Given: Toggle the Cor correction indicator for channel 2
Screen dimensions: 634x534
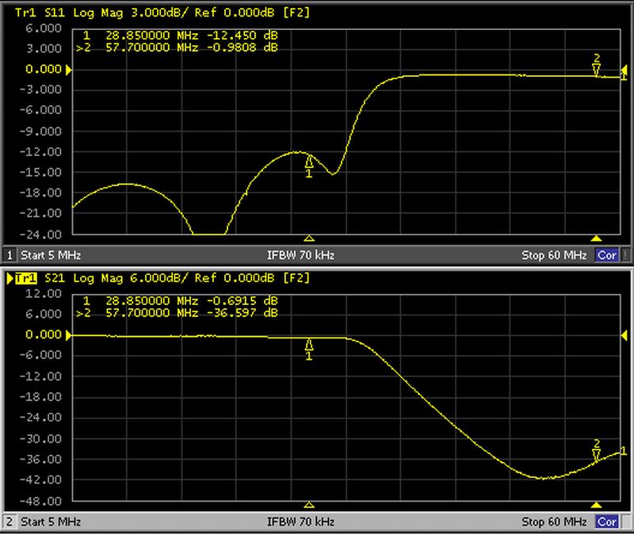Looking at the screenshot, I should click(x=607, y=522).
